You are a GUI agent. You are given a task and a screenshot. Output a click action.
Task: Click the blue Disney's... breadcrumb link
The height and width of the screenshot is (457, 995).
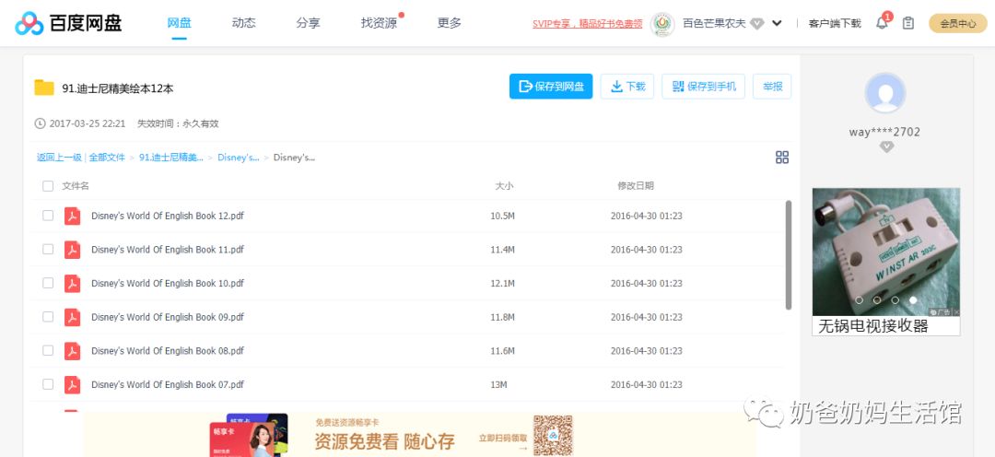(x=239, y=158)
